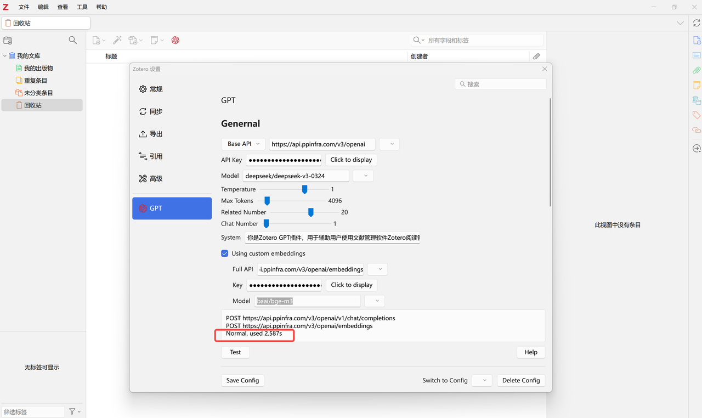Open the green Attachments paperclip pane icon

pyautogui.click(x=697, y=70)
